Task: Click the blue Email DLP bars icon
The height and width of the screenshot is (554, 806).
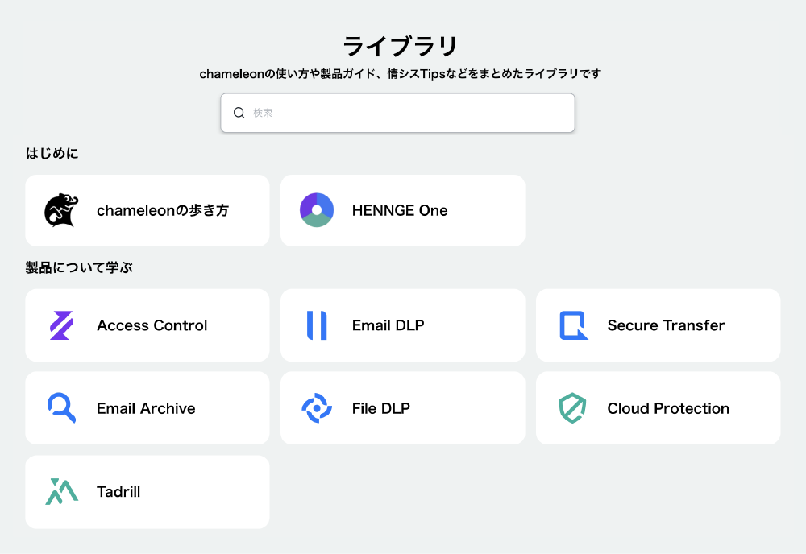Action: click(x=317, y=325)
